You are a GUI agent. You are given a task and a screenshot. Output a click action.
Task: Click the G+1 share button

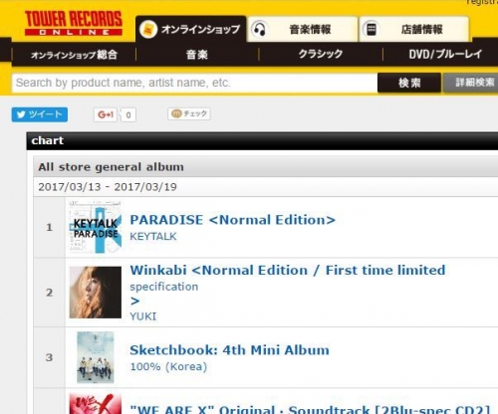click(106, 114)
